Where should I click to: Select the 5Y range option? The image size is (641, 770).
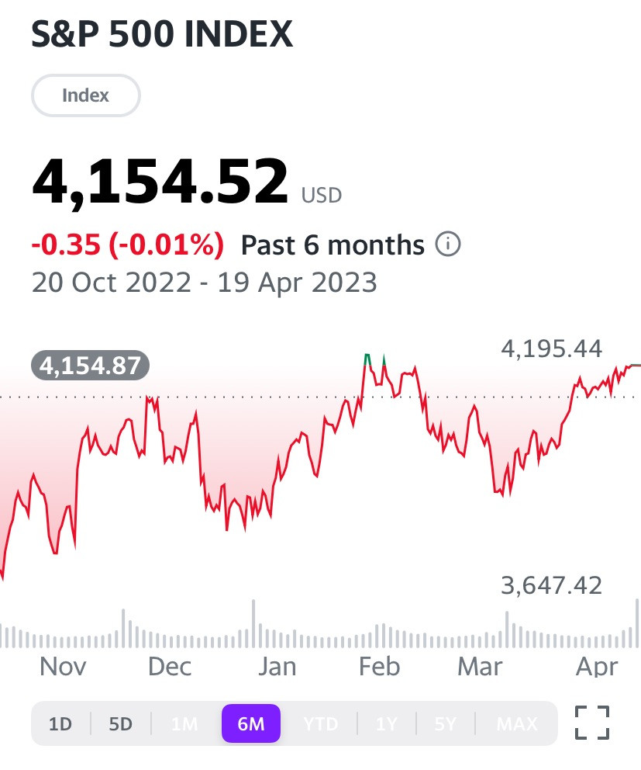click(x=446, y=724)
